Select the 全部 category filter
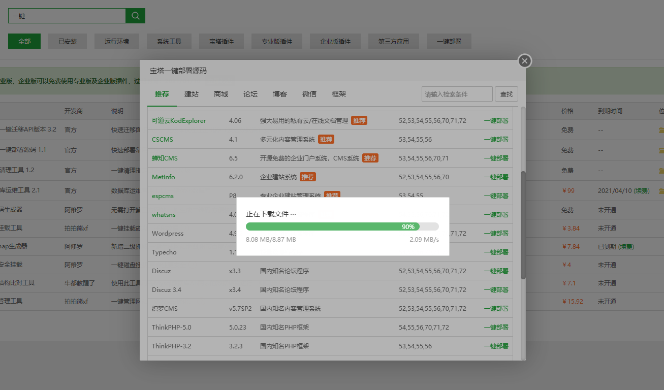The width and height of the screenshot is (664, 390). 24,42
